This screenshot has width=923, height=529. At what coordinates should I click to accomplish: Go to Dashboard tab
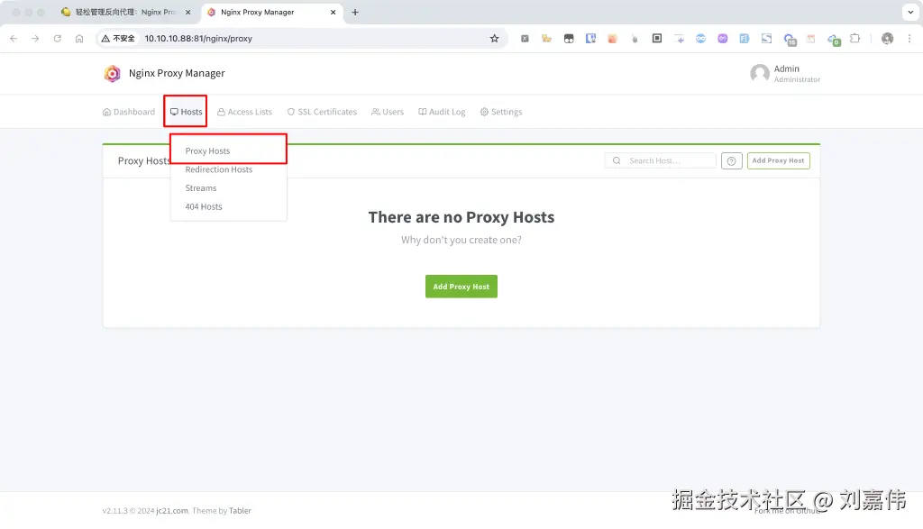tap(129, 112)
